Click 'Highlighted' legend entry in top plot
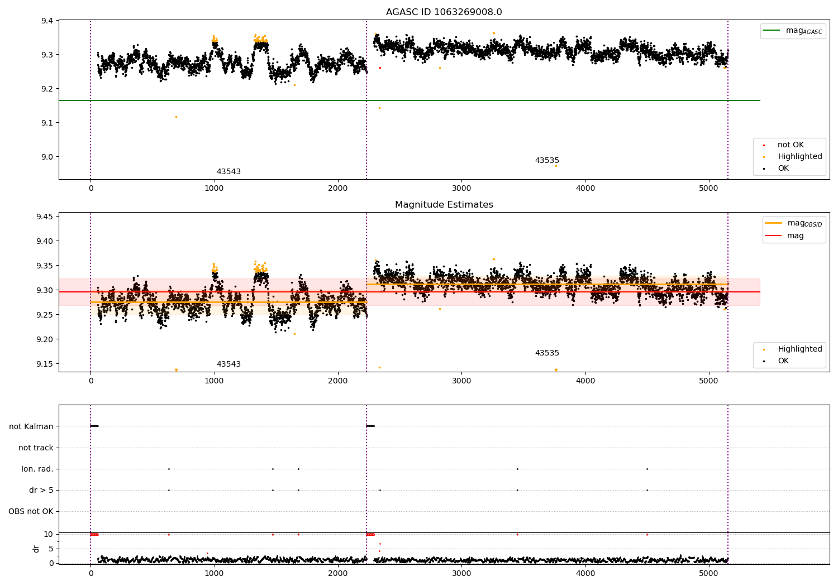This screenshot has width=838, height=586. [x=792, y=157]
